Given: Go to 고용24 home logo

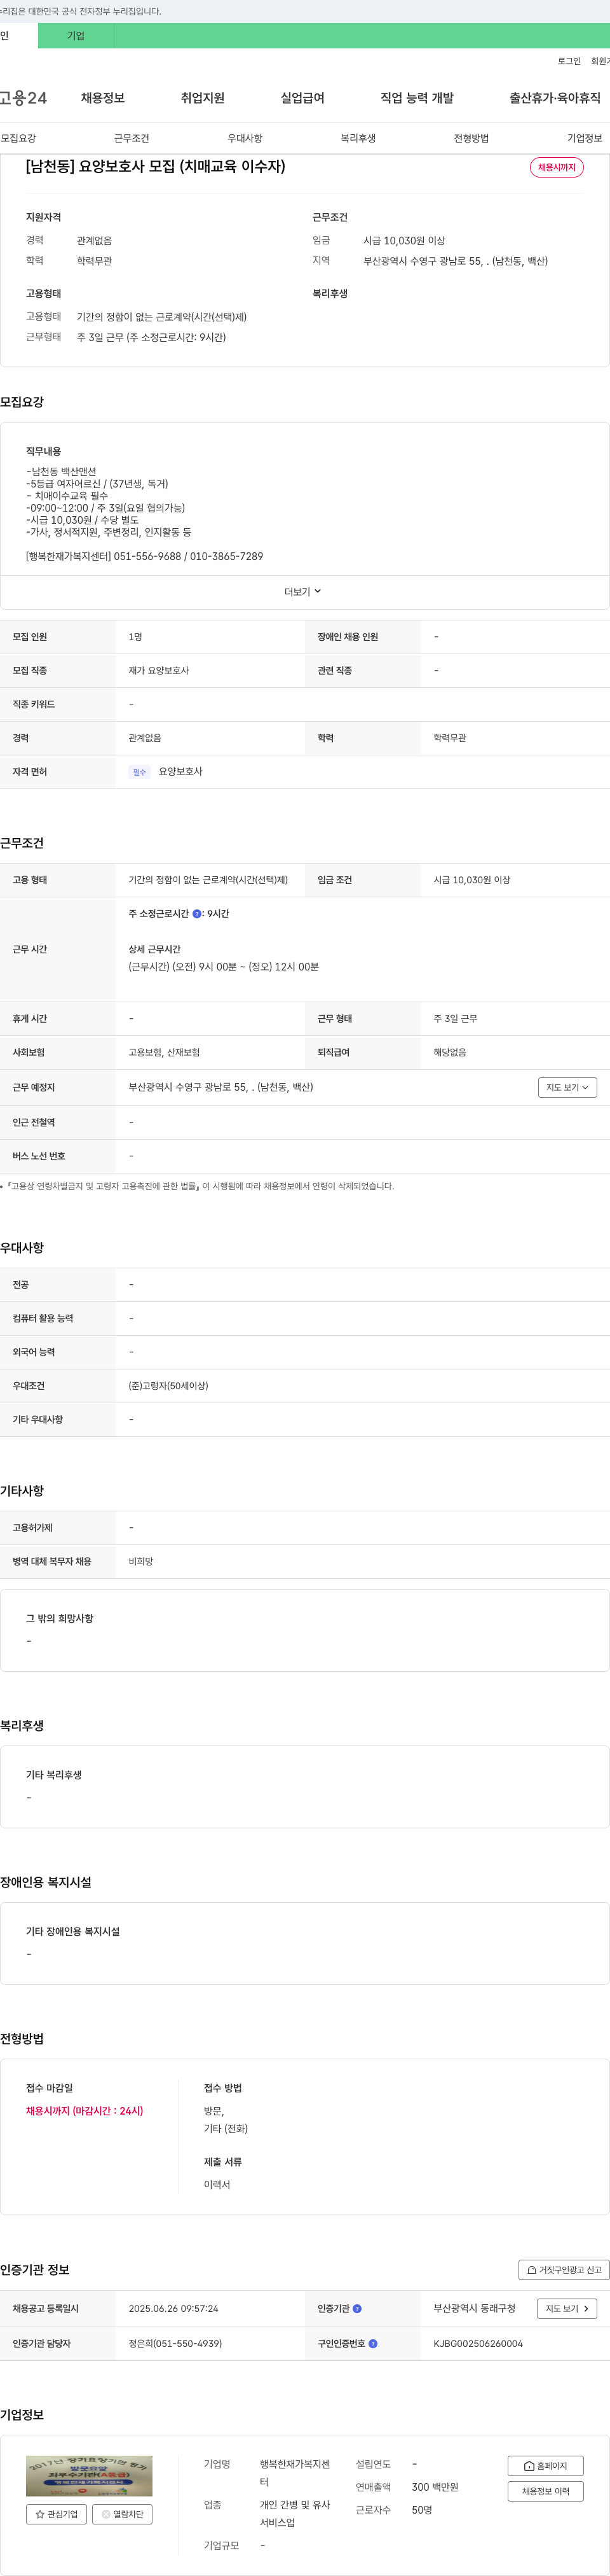Looking at the screenshot, I should click(23, 98).
